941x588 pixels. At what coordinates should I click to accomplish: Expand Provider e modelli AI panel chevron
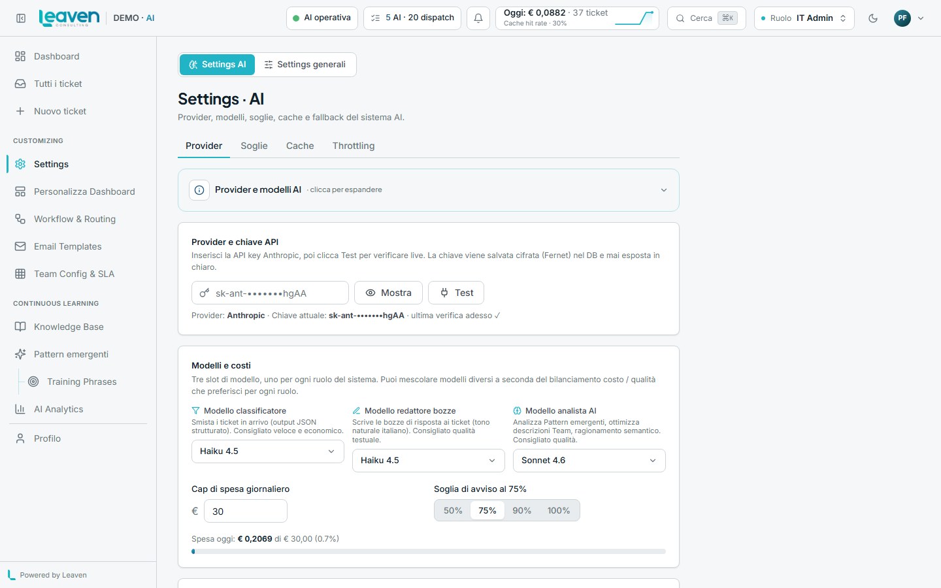click(x=664, y=190)
